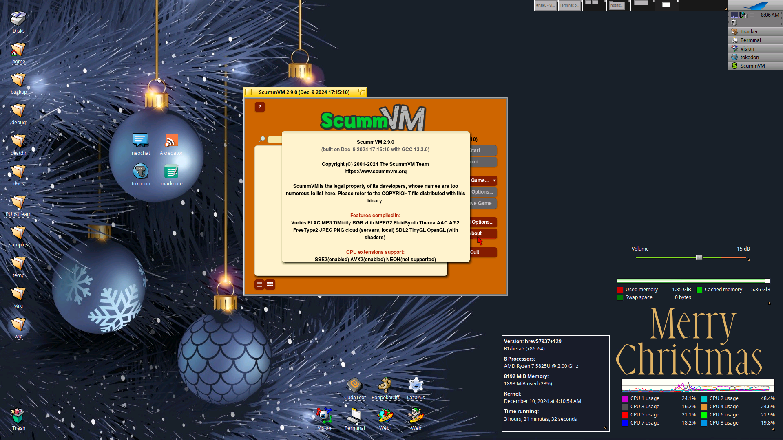Viewport: 783px width, 440px height.
Task: Click the ScummVM window title tab
Action: tap(305, 92)
